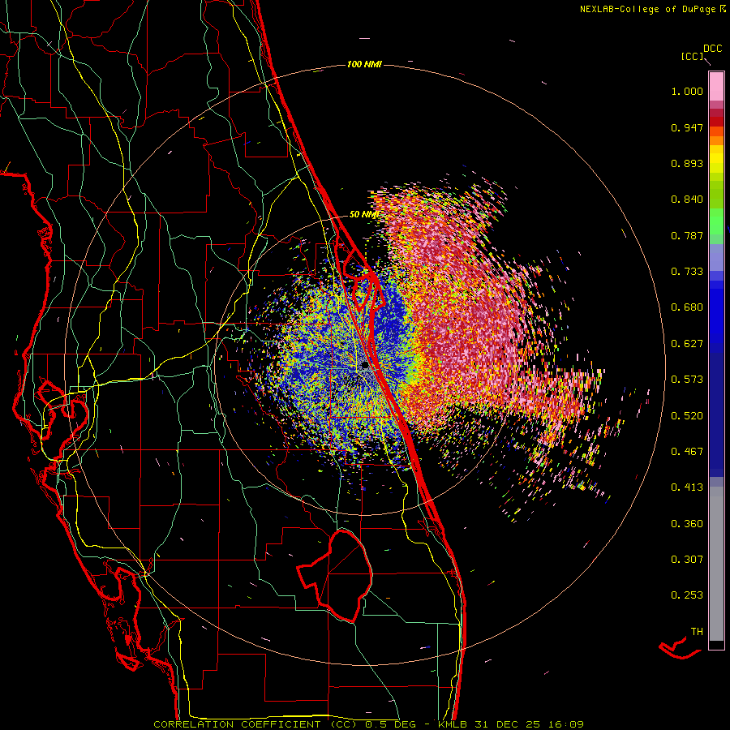Screen dimensions: 730x730
Task: Click the 0.520 color scale value
Action: click(687, 416)
